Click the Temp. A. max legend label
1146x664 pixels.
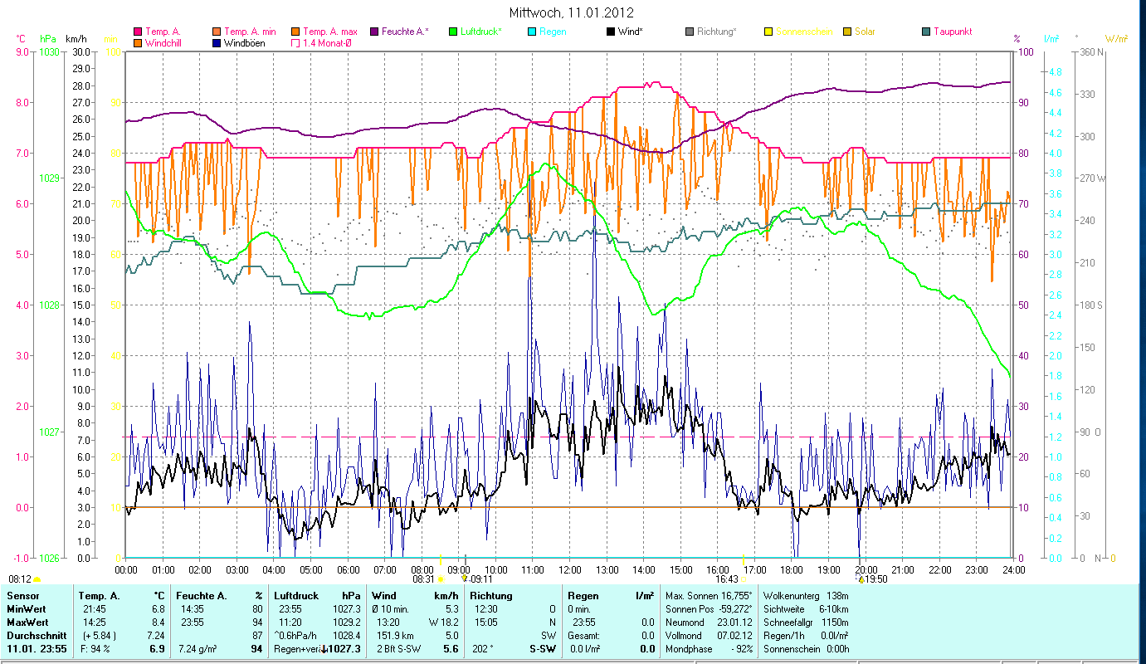[329, 32]
